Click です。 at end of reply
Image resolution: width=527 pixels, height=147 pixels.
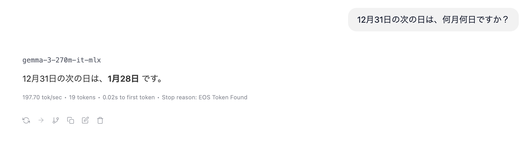coord(152,79)
